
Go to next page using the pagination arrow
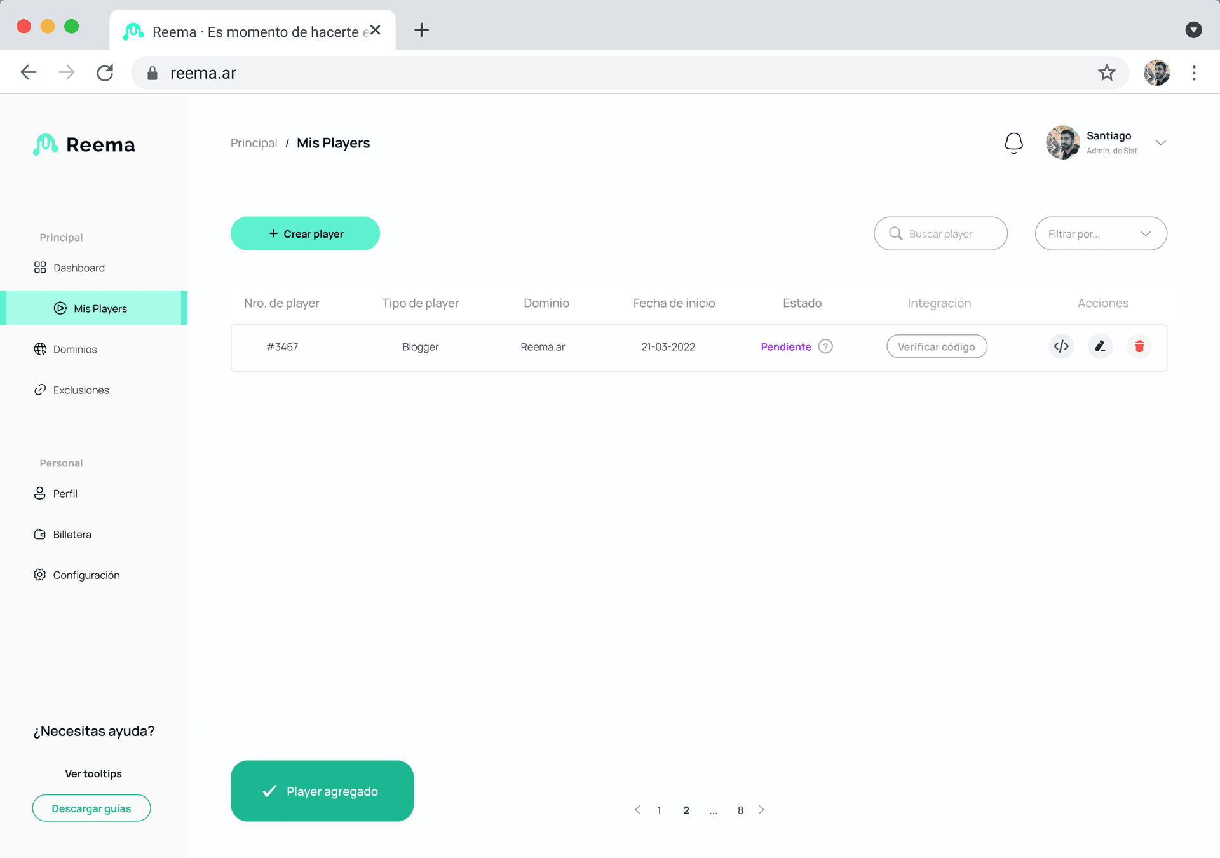coord(761,810)
